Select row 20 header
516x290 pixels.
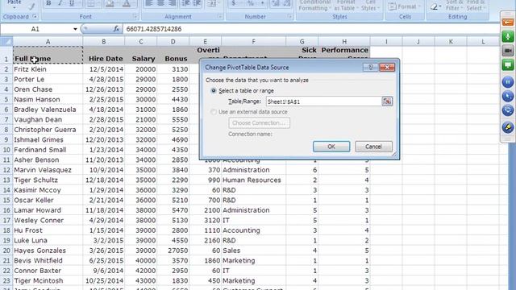click(x=6, y=251)
